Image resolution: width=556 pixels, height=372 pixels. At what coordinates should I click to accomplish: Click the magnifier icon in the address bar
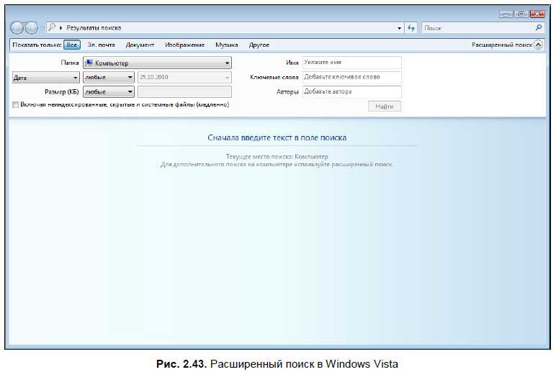tap(52, 27)
